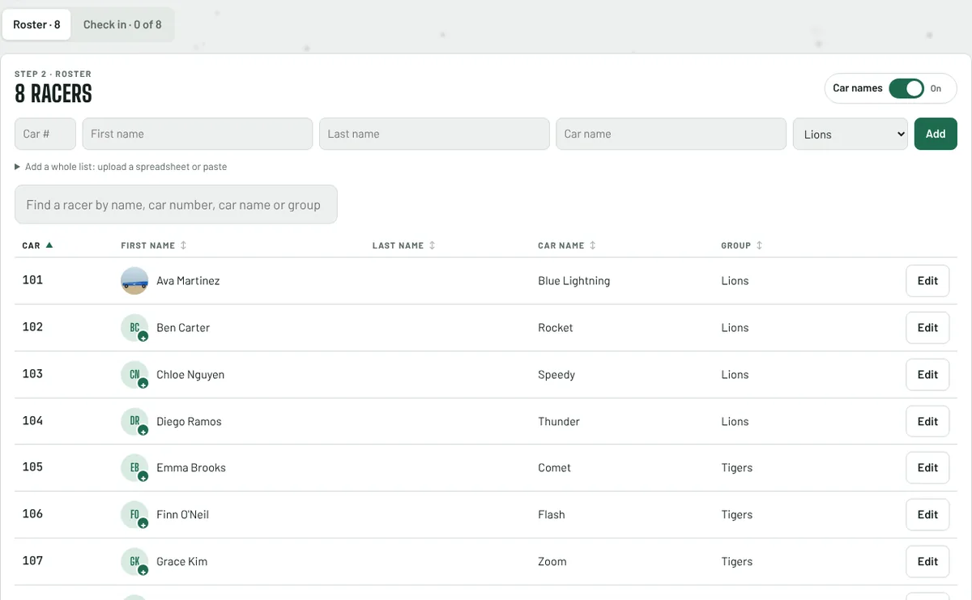Sort by First Name column arrows
The height and width of the screenshot is (600, 972).
[x=183, y=245]
